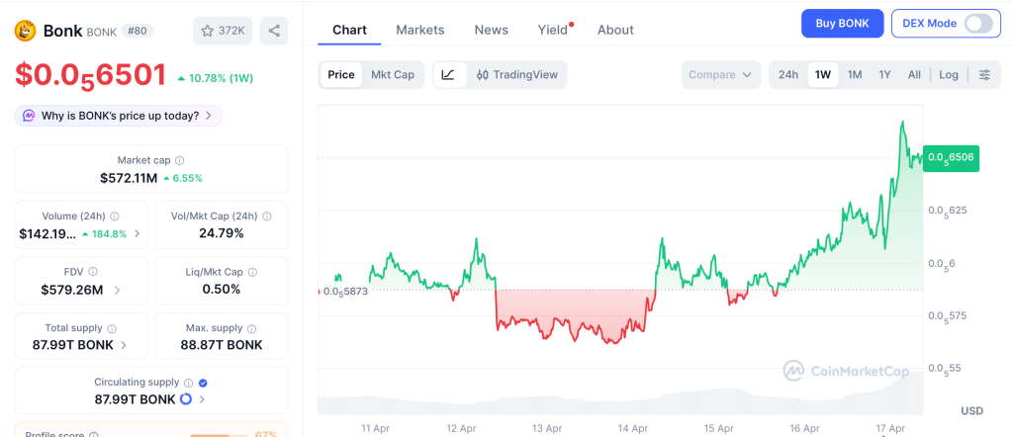The image size is (1013, 437).
Task: Open chart settings sliders icon
Action: point(983,75)
